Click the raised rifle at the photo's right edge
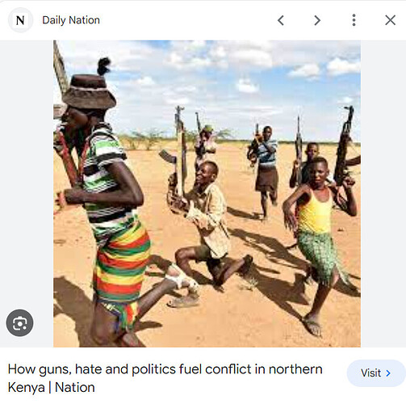 pyautogui.click(x=344, y=145)
